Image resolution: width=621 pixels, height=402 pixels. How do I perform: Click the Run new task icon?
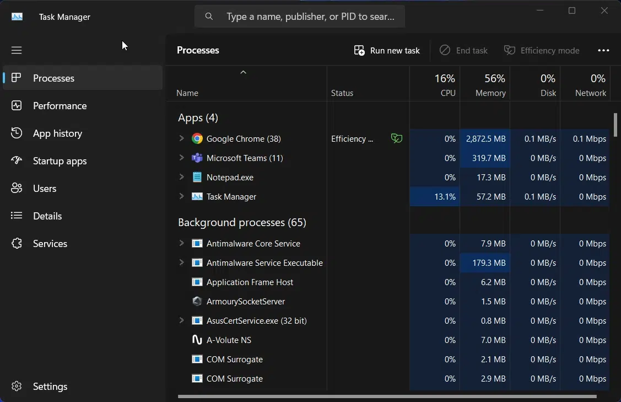359,50
